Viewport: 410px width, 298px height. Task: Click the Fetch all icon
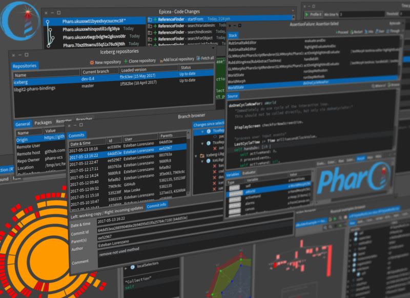point(198,58)
